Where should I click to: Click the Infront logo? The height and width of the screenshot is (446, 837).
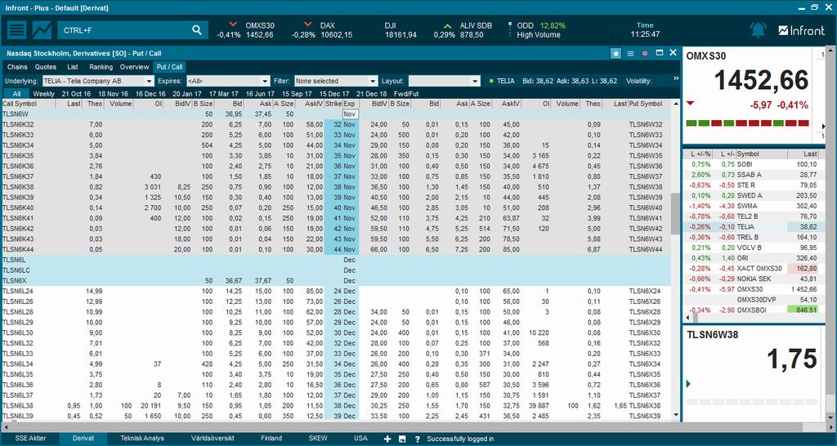tap(801, 30)
